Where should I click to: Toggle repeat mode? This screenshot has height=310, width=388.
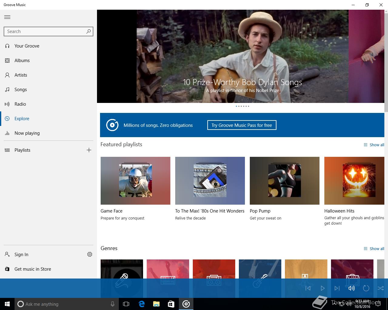366,288
